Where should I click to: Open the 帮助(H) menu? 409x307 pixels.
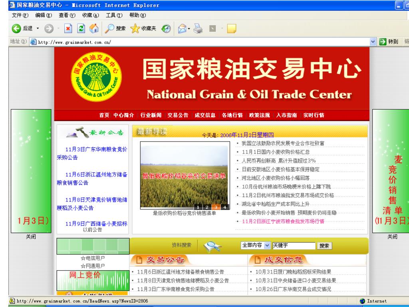click(137, 15)
